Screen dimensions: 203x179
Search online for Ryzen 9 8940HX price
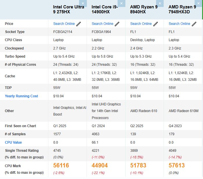tap(141, 24)
